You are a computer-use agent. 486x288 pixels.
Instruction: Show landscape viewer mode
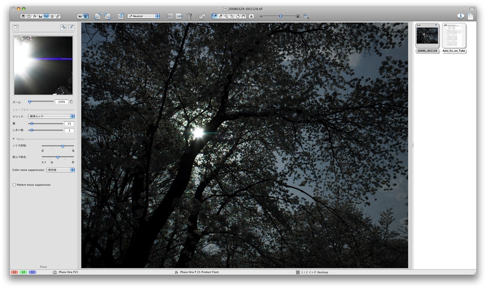point(80,16)
